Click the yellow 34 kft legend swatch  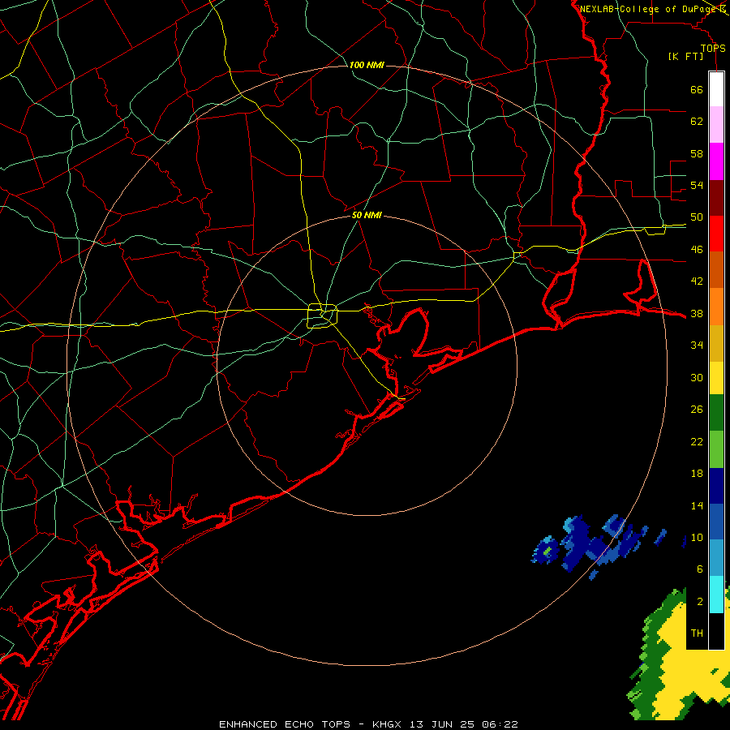pyautogui.click(x=716, y=377)
